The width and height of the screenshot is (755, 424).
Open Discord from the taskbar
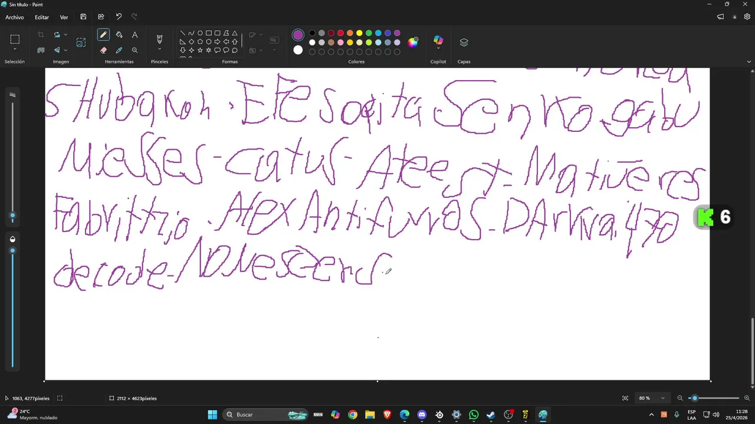coord(422,415)
